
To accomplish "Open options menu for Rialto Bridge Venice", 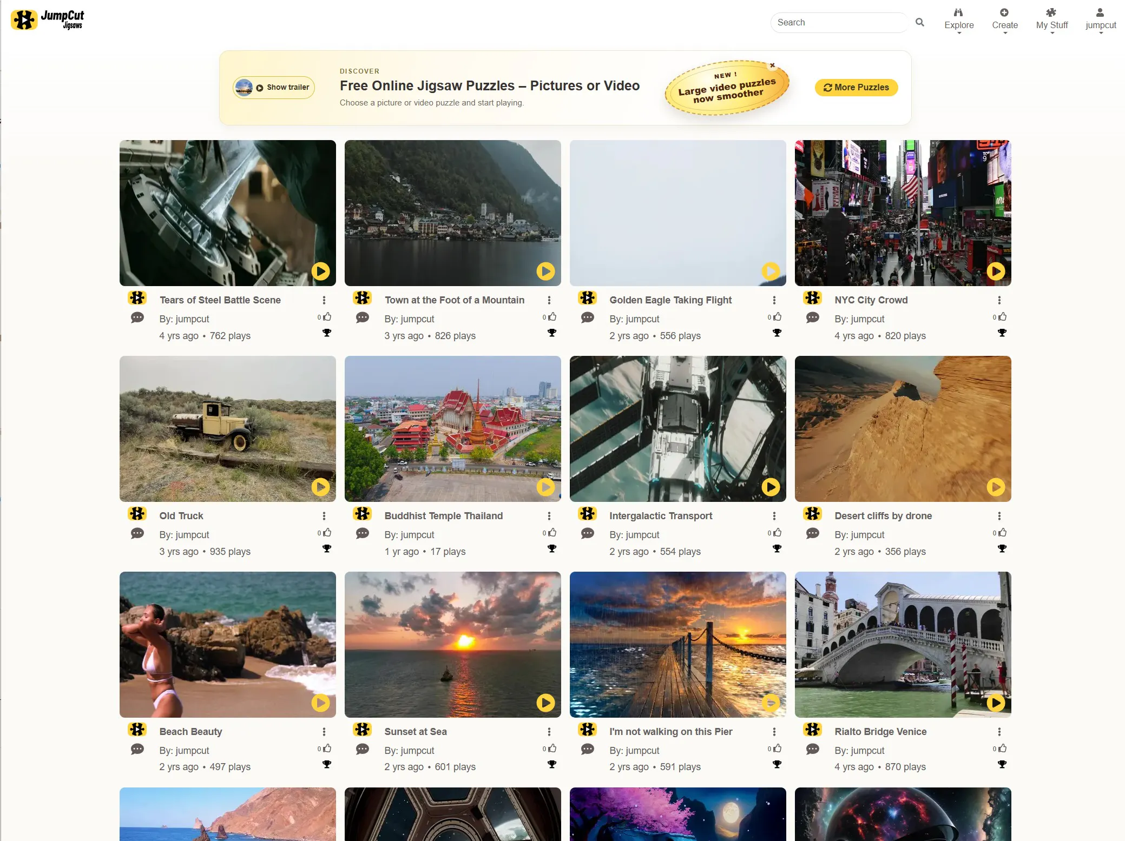I will click(999, 732).
